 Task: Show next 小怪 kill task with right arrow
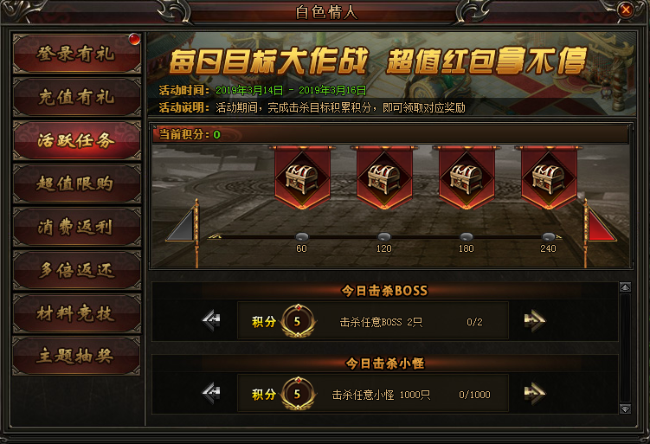point(534,394)
